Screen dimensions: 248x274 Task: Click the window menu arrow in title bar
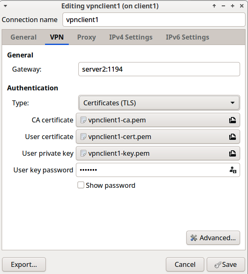[x=5, y=6]
